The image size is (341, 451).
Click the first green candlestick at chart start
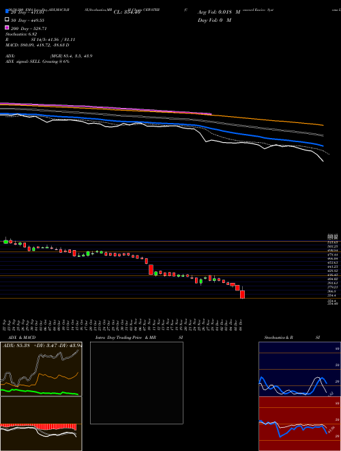[x=5, y=241]
